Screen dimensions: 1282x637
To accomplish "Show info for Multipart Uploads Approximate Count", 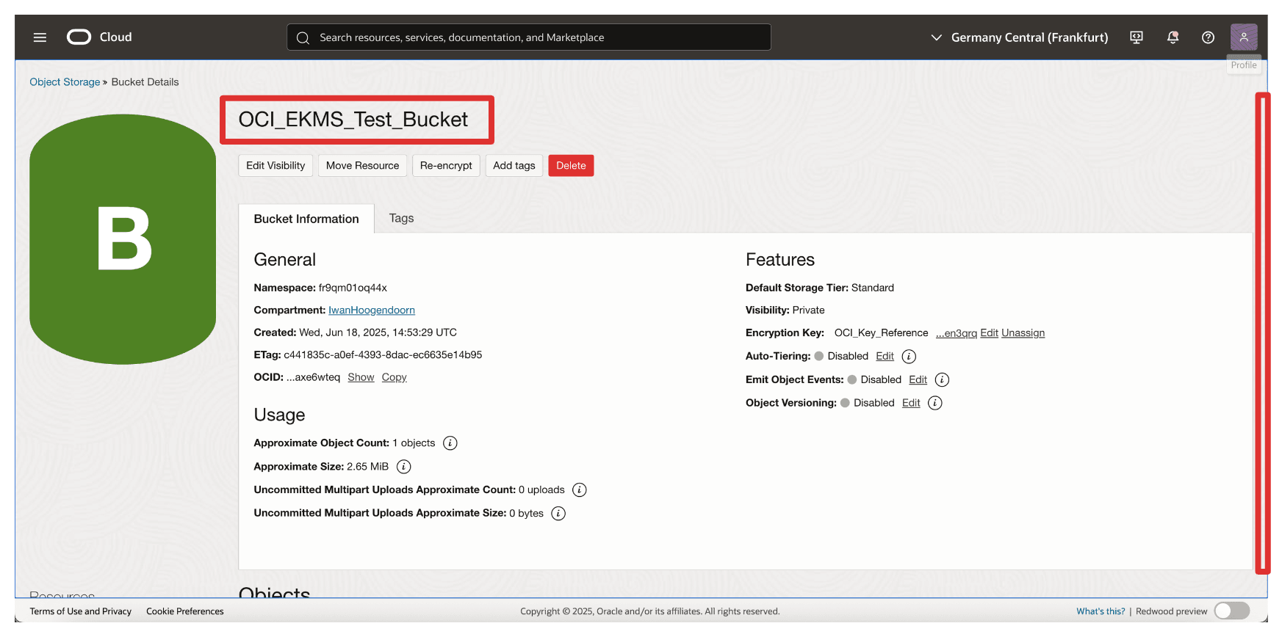I will pyautogui.click(x=580, y=490).
